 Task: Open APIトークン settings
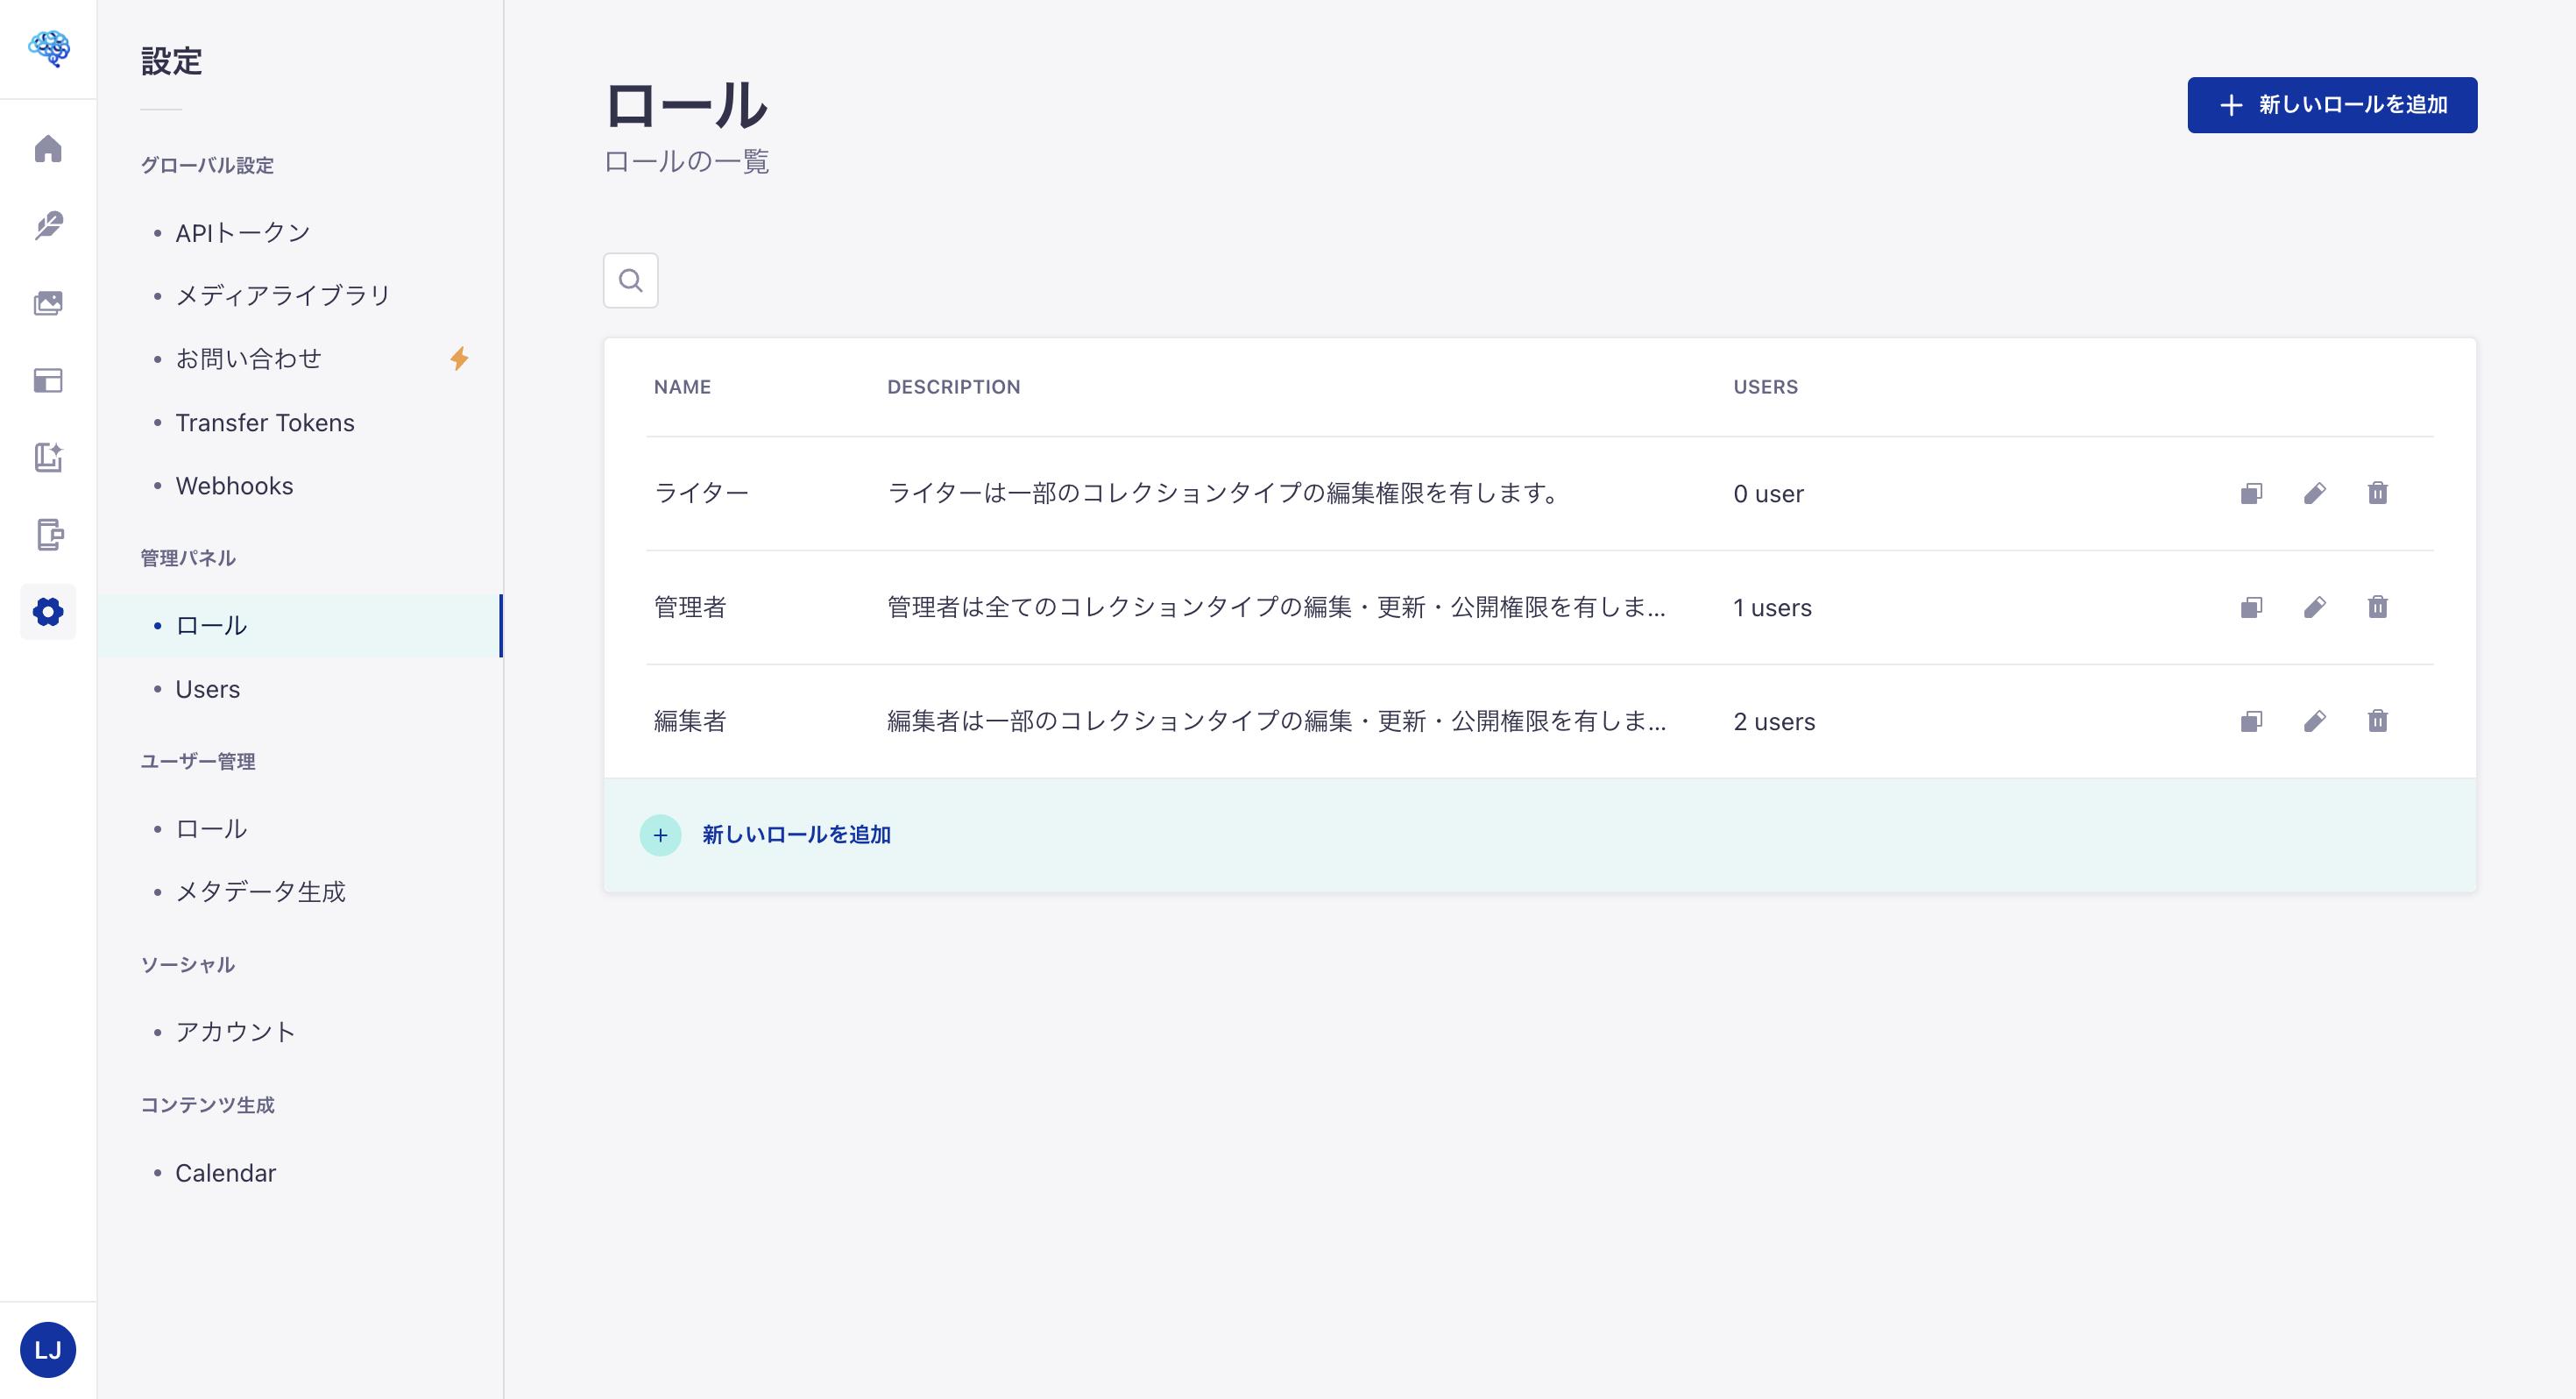pos(242,231)
